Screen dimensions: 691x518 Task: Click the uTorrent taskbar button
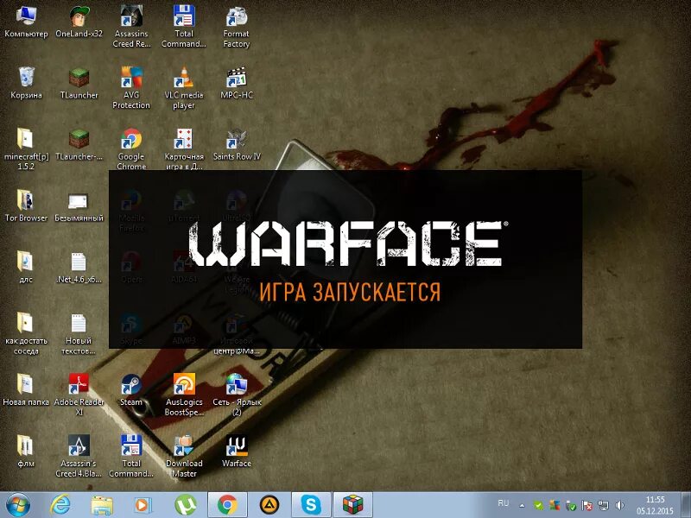pos(185,505)
